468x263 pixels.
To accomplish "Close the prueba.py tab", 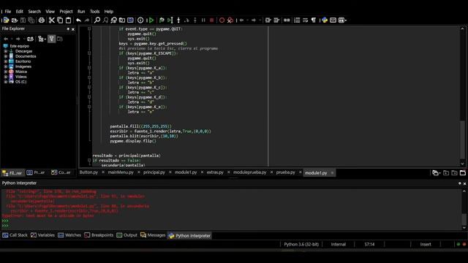I will 300,172.
